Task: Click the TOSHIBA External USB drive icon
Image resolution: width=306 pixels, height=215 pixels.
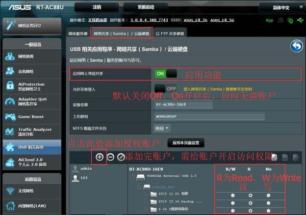Action: (140, 177)
